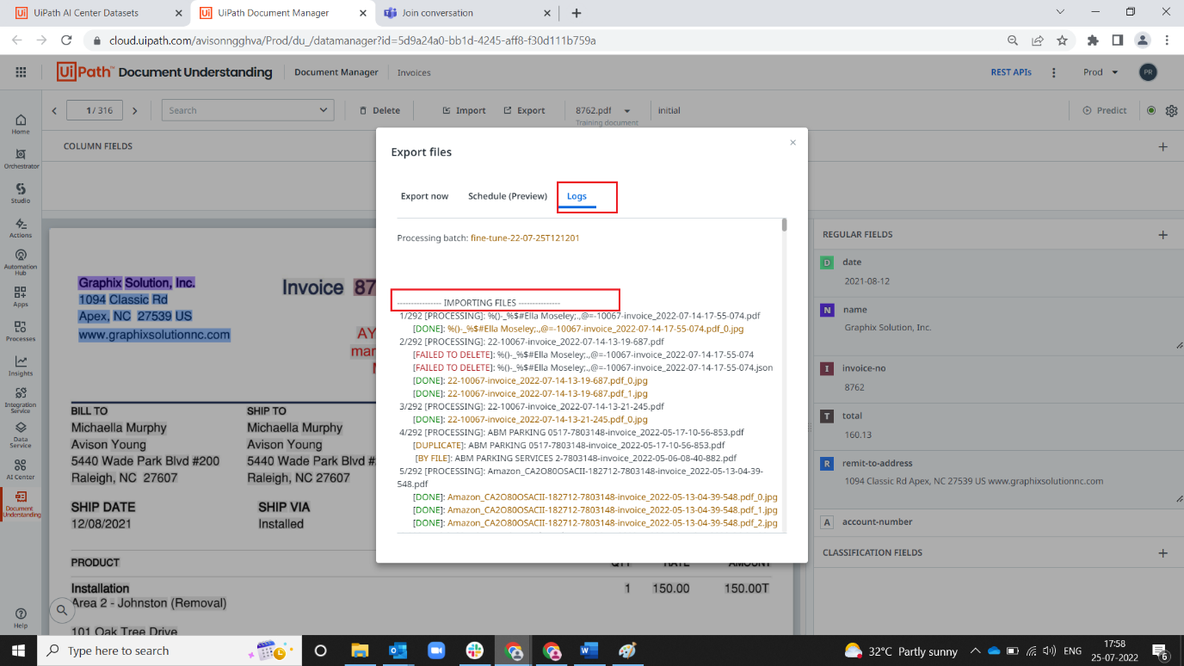Click the Windows Start button
Viewport: 1184px width, 666px height.
click(18, 651)
